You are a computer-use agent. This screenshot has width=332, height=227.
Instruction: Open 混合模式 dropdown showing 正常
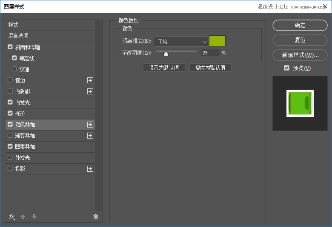[181, 42]
